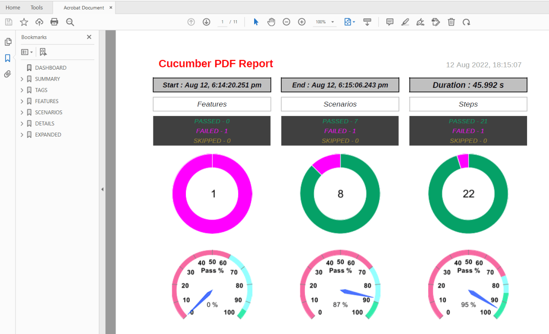Add a comment sticky note

point(390,22)
